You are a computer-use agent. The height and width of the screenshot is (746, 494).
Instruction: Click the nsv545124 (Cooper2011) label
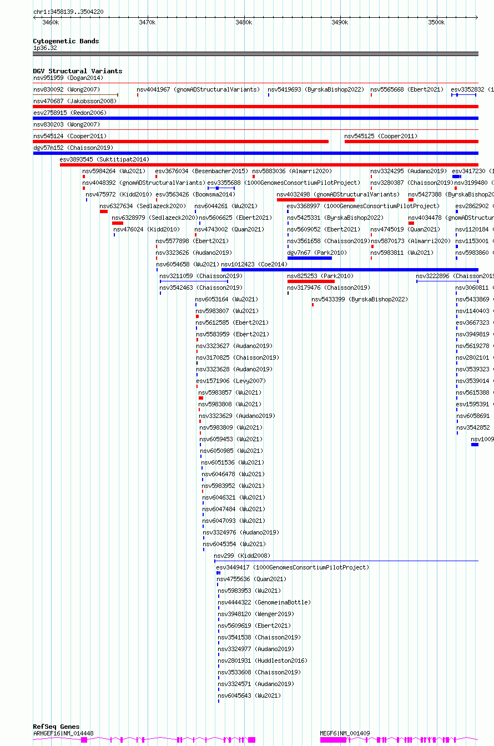pos(70,136)
